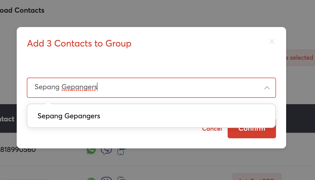Click Viber icon in second contact row
The image size is (315, 180).
[x=106, y=178]
